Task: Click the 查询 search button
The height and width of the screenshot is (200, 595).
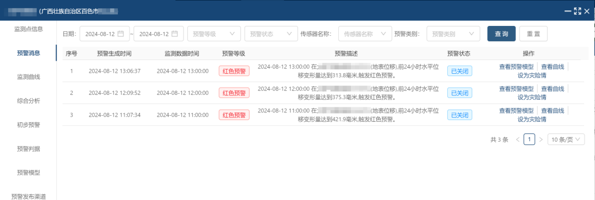Action: (x=501, y=34)
